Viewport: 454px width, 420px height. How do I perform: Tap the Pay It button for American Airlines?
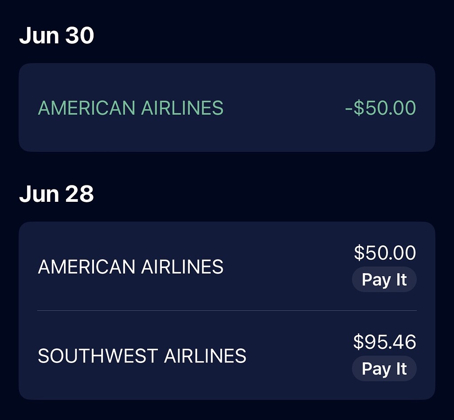tap(384, 279)
